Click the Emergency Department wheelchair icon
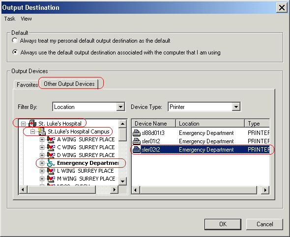Image resolution: width=290 pixels, height=237 pixels. coord(51,163)
